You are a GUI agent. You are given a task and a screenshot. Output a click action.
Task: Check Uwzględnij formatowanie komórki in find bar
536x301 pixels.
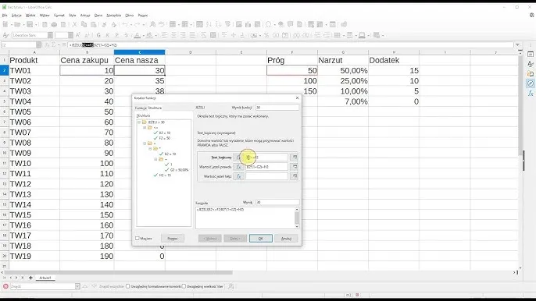[x=128, y=286]
